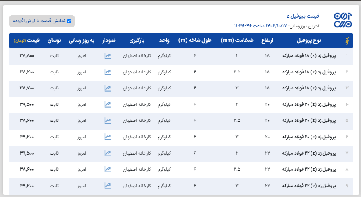Open پروفیل زد (z) 20 link in row 4
The height and width of the screenshot is (197, 361).
(x=309, y=104)
